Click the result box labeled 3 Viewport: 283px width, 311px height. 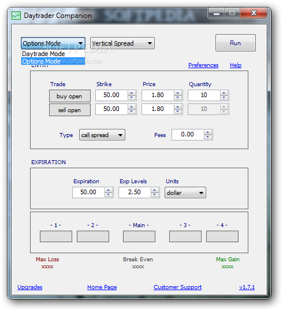tap(185, 236)
